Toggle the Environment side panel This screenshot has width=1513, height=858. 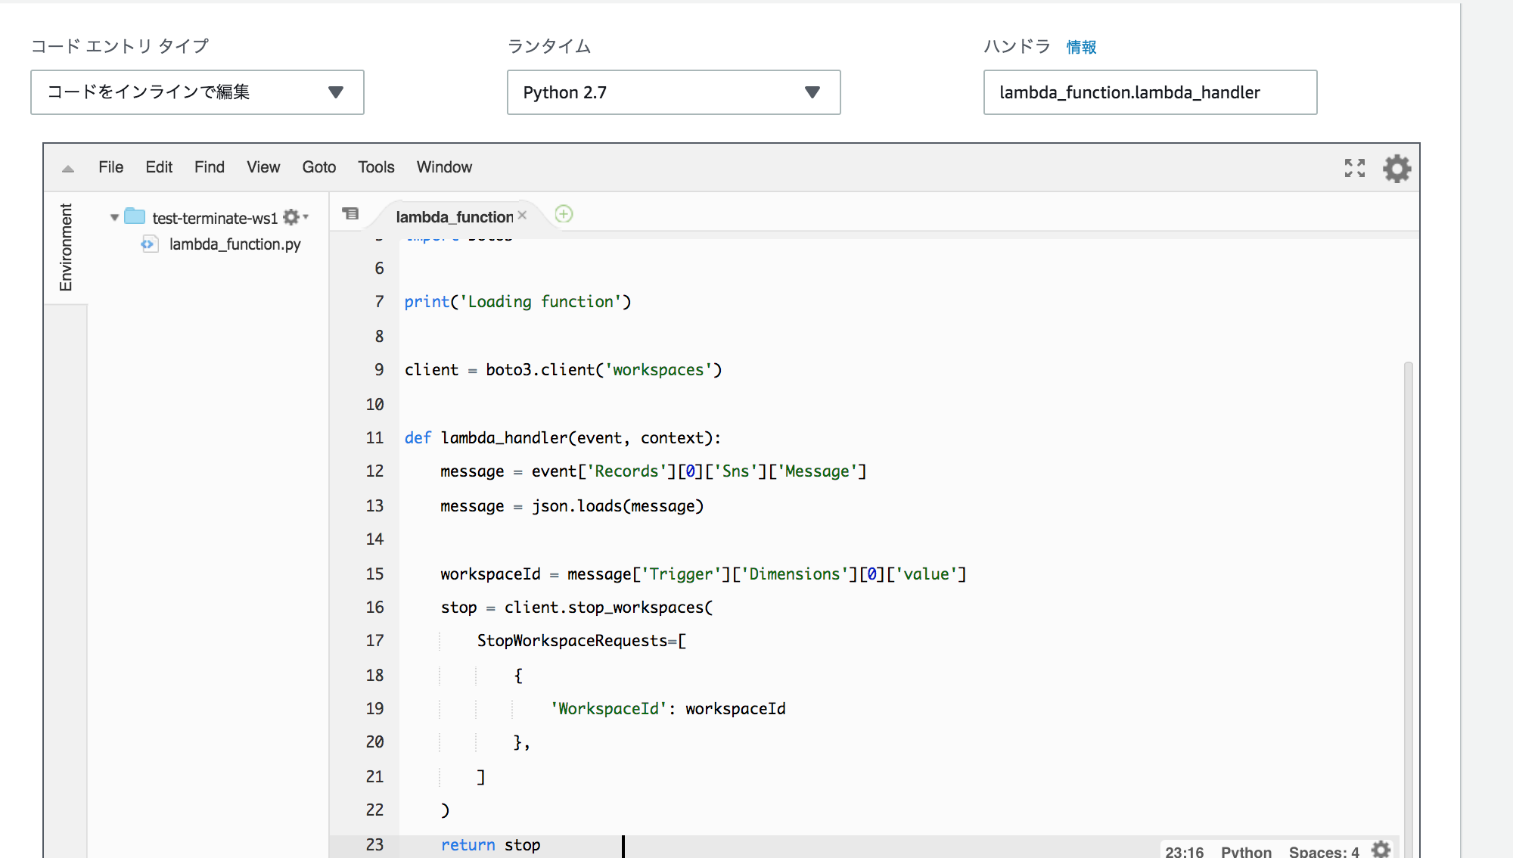point(66,247)
